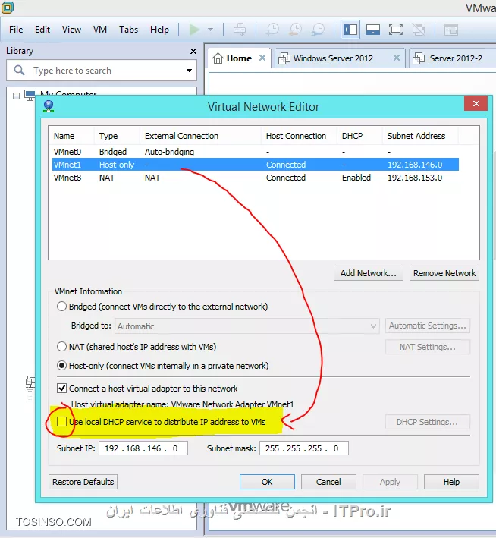The width and height of the screenshot is (496, 538).
Task: Click the Automatic Settings button
Action: tap(428, 326)
